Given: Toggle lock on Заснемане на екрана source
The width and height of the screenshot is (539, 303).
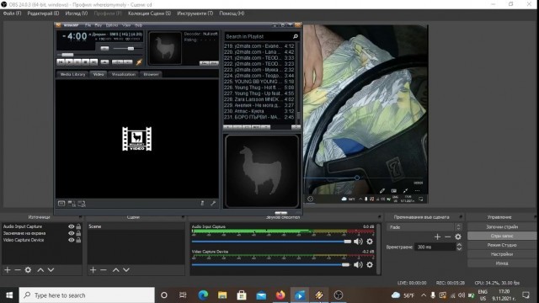Looking at the screenshot, I should click(78, 233).
